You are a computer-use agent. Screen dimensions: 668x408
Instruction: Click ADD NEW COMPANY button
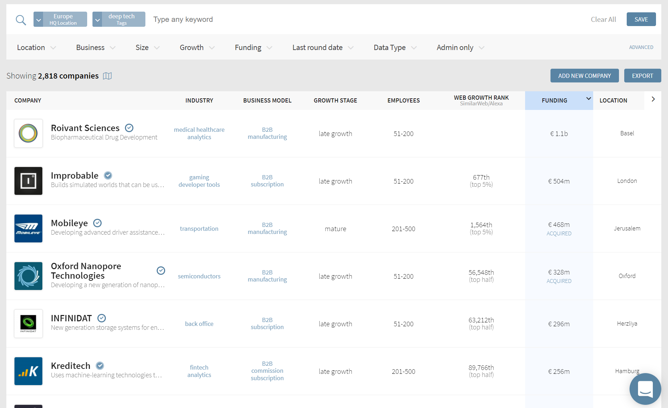(584, 76)
